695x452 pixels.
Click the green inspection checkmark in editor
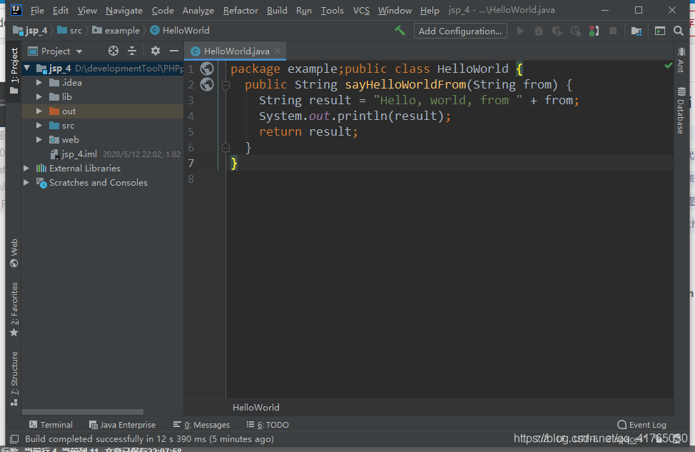tap(669, 66)
